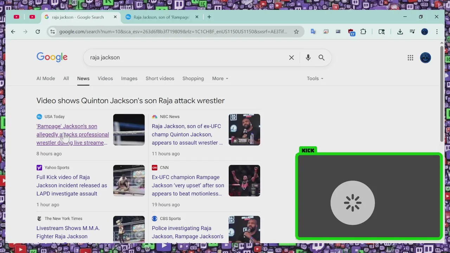Switch to Shopping results
450x253 pixels.
coord(193,78)
